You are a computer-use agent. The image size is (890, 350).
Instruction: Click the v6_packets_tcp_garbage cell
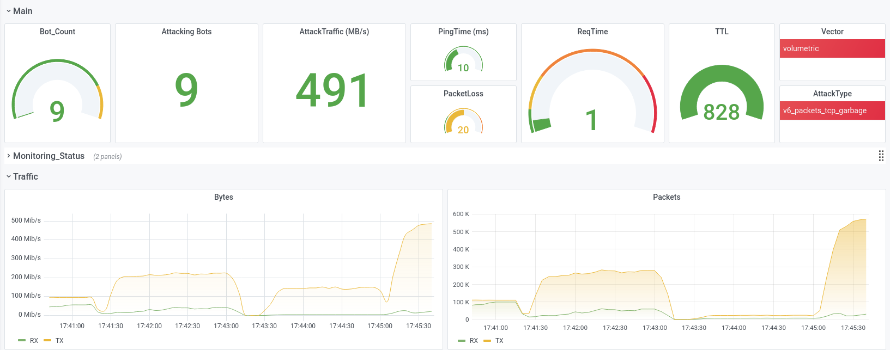pos(832,110)
